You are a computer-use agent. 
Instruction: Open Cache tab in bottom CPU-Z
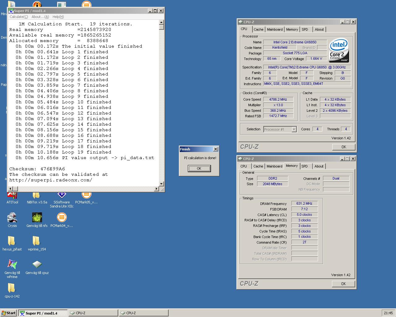click(258, 166)
